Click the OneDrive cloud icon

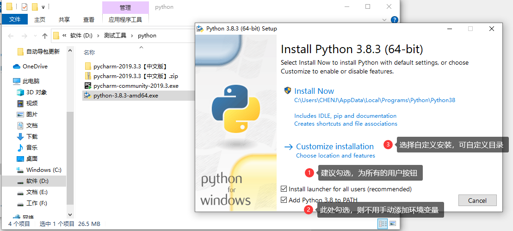point(17,67)
